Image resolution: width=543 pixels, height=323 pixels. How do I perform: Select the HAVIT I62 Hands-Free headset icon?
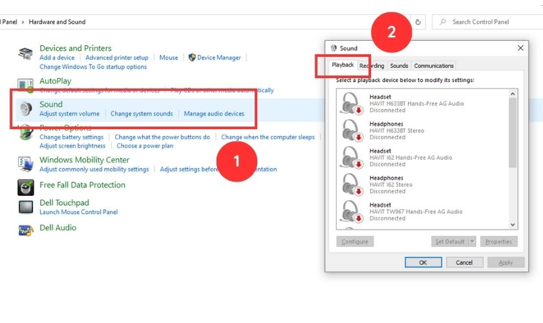(351, 157)
